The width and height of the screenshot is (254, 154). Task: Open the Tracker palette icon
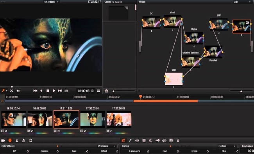pyautogui.click(x=144, y=140)
